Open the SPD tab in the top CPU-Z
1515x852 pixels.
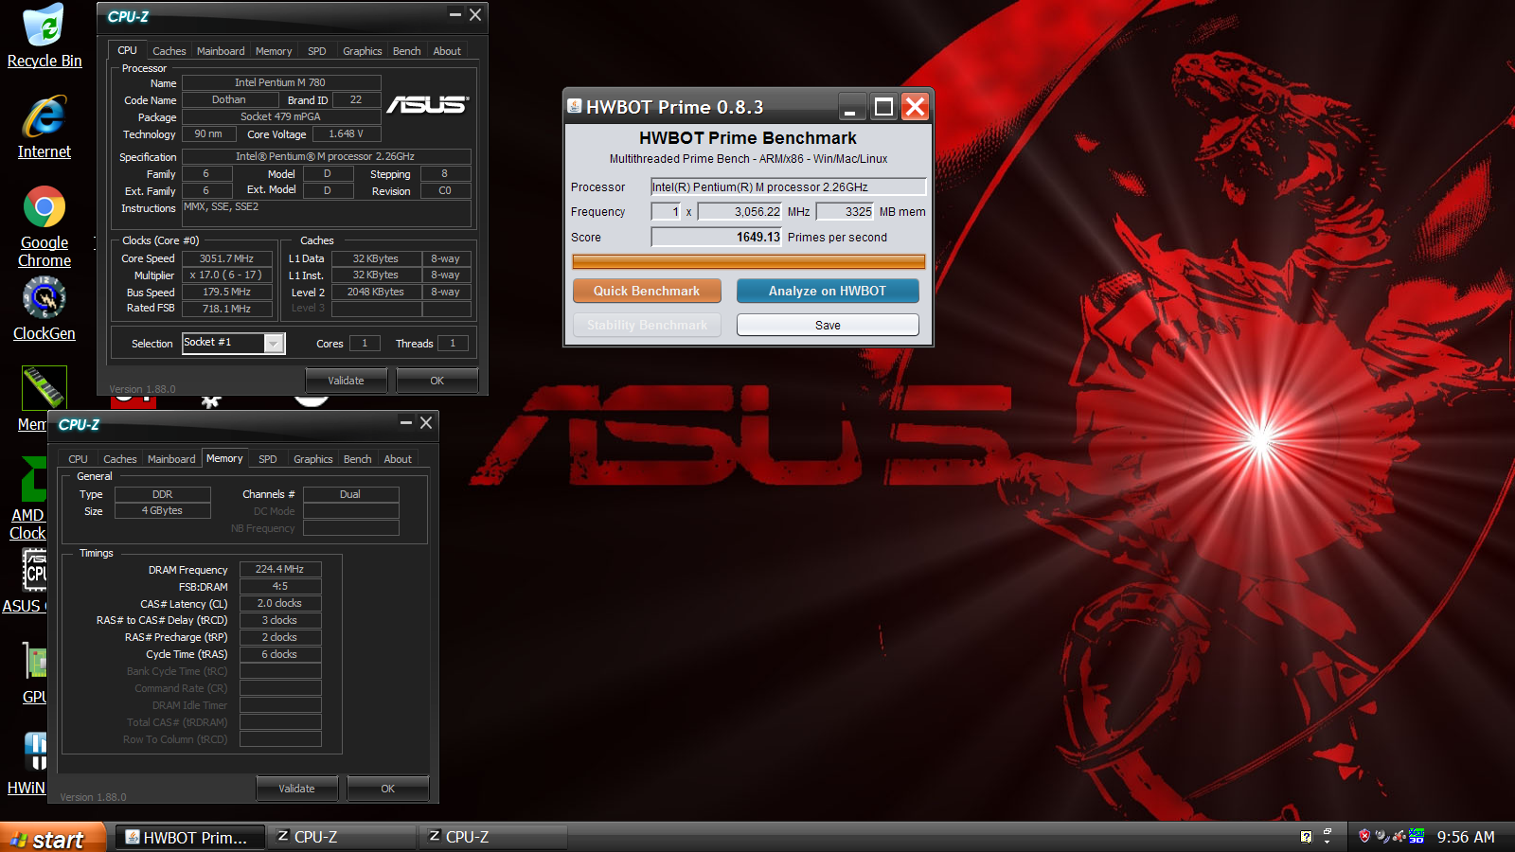click(317, 51)
